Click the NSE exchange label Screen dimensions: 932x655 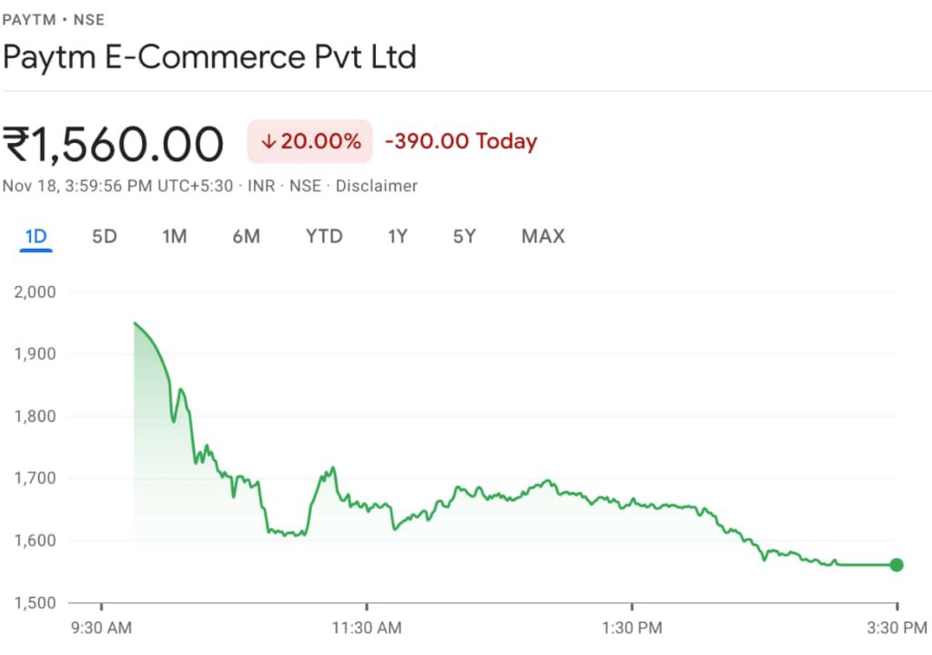[x=305, y=186]
